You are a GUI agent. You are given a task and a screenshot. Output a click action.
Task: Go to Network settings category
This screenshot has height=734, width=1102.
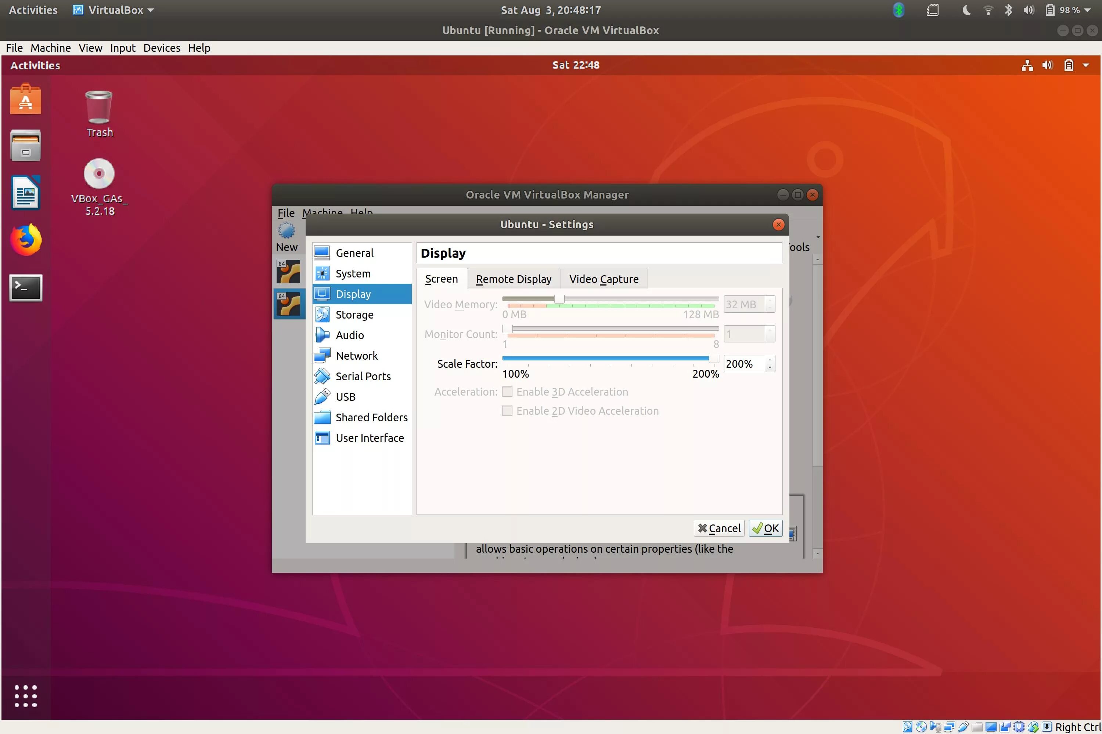tap(362, 356)
